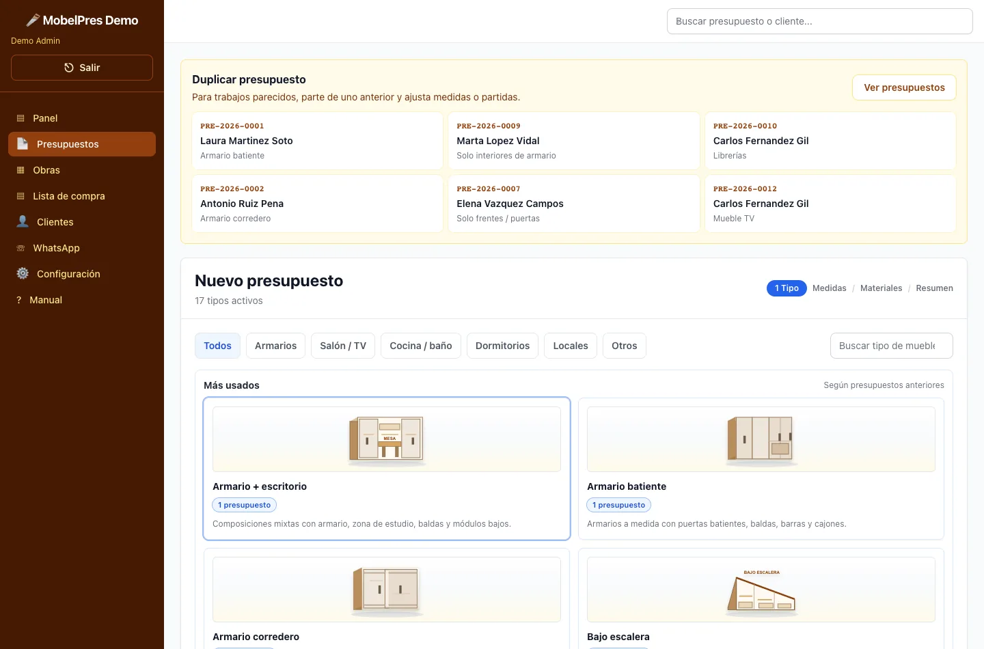Click the Demo Admin user label
The width and height of the screenshot is (984, 649).
pyautogui.click(x=36, y=41)
